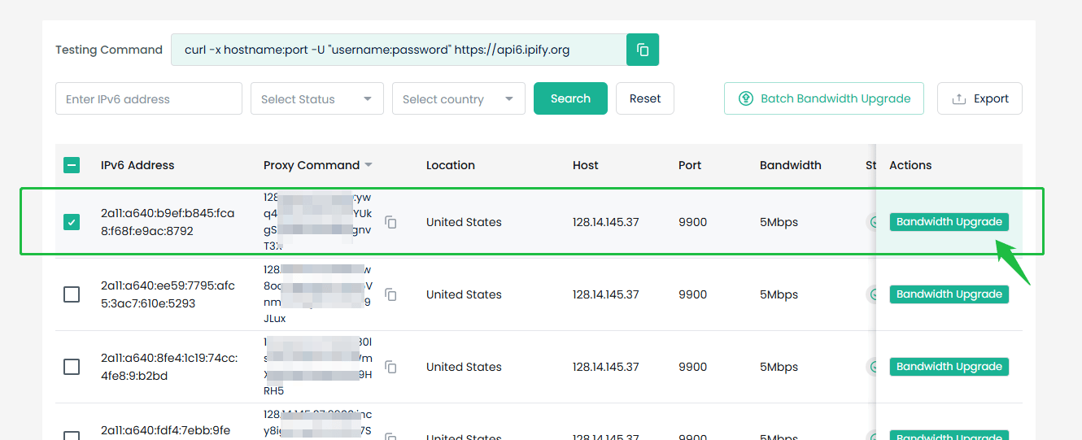
Task: Check the row 2a11:a640:8fe4:1c19 checkbox
Action: pyautogui.click(x=72, y=367)
